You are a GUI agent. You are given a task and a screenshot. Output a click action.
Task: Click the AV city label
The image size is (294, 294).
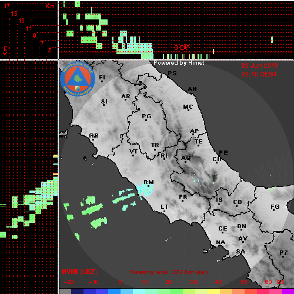(x=243, y=239)
